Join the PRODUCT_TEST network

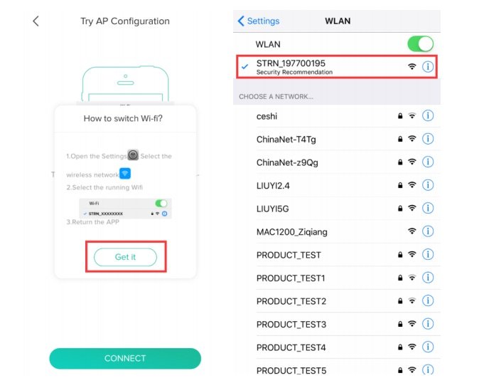click(337, 255)
